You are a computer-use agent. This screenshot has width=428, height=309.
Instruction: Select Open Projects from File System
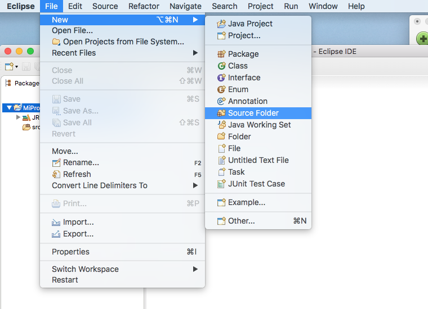tap(123, 42)
